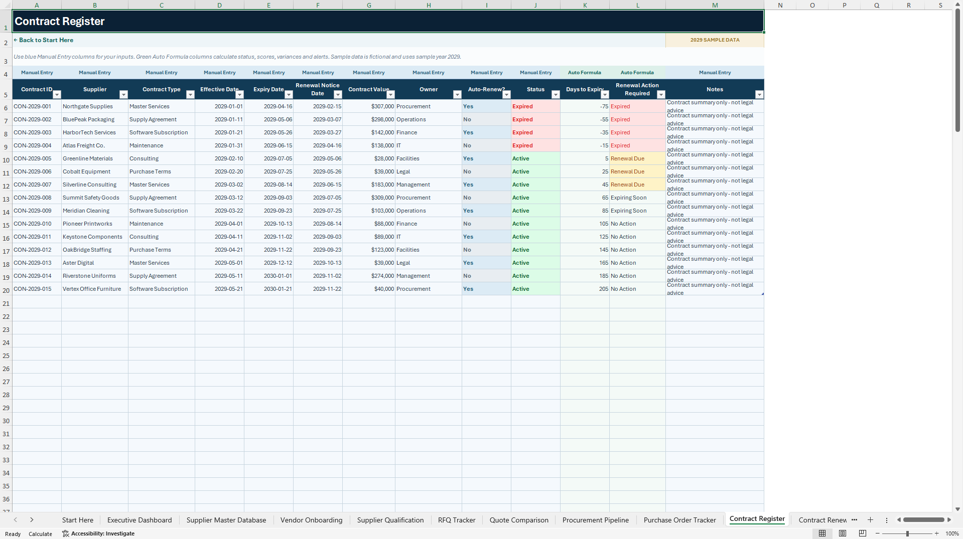Click the vertical scrollbar up arrow

pos(957,4)
